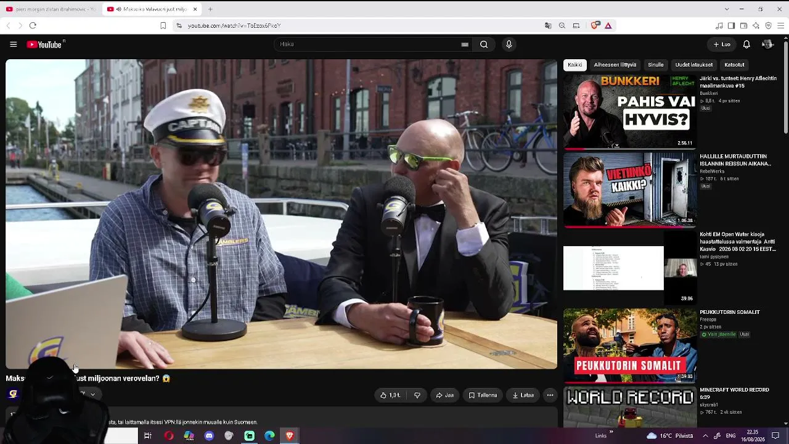Like the video showing 1,3 t.
The height and width of the screenshot is (444, 789).
point(390,395)
